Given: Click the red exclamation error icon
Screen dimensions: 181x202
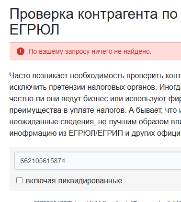Looking at the screenshot, I should tap(21, 51).
